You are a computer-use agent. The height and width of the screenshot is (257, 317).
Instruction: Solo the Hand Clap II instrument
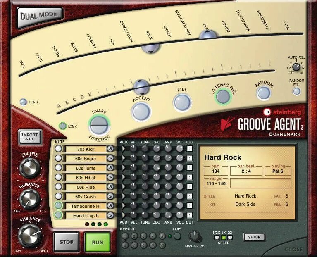click(110, 215)
